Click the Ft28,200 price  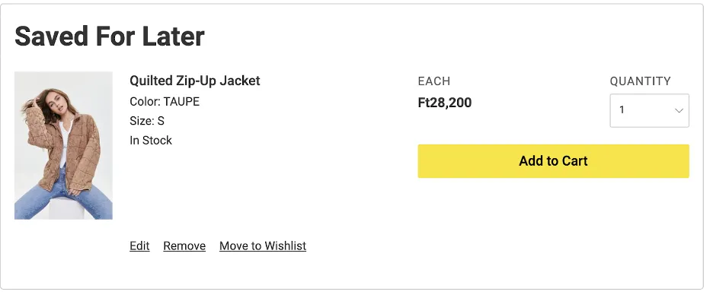tap(445, 103)
